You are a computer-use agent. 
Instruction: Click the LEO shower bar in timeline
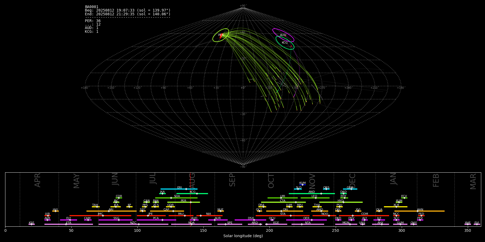point(315,198)
